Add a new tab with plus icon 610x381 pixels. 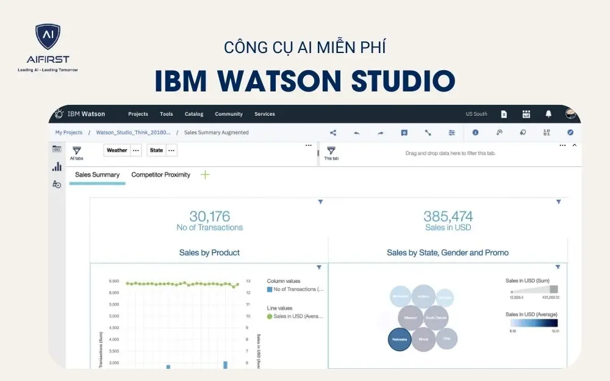pyautogui.click(x=205, y=175)
